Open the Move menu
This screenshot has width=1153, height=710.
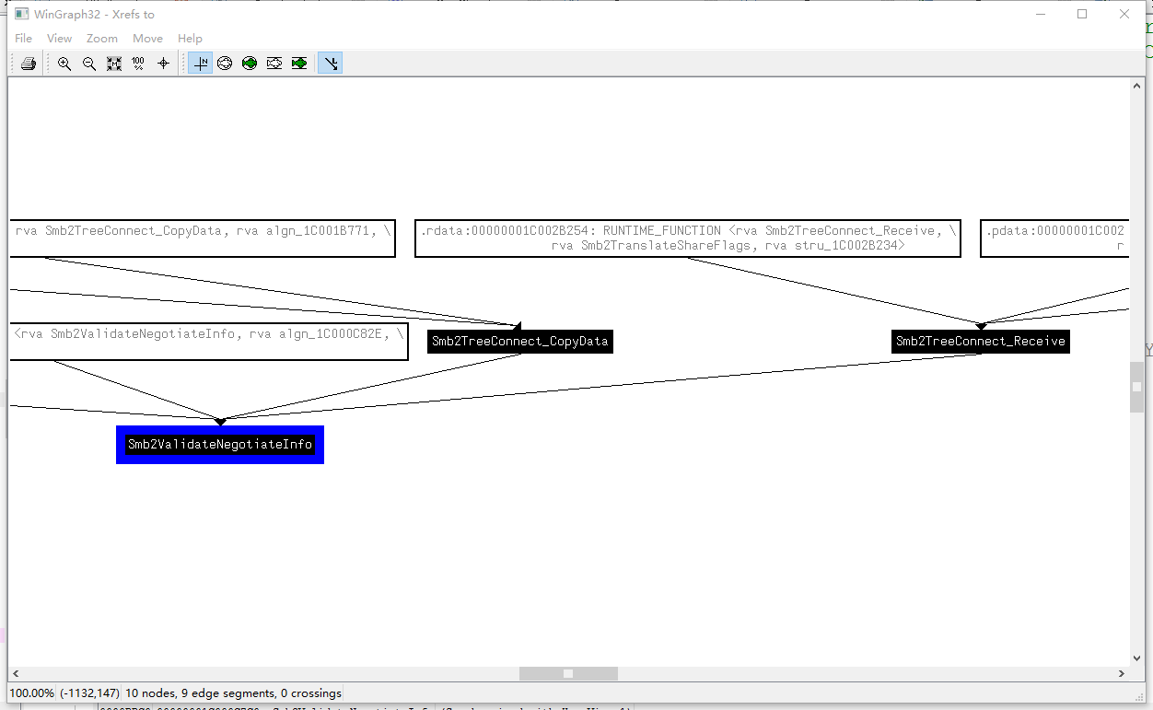pos(147,39)
